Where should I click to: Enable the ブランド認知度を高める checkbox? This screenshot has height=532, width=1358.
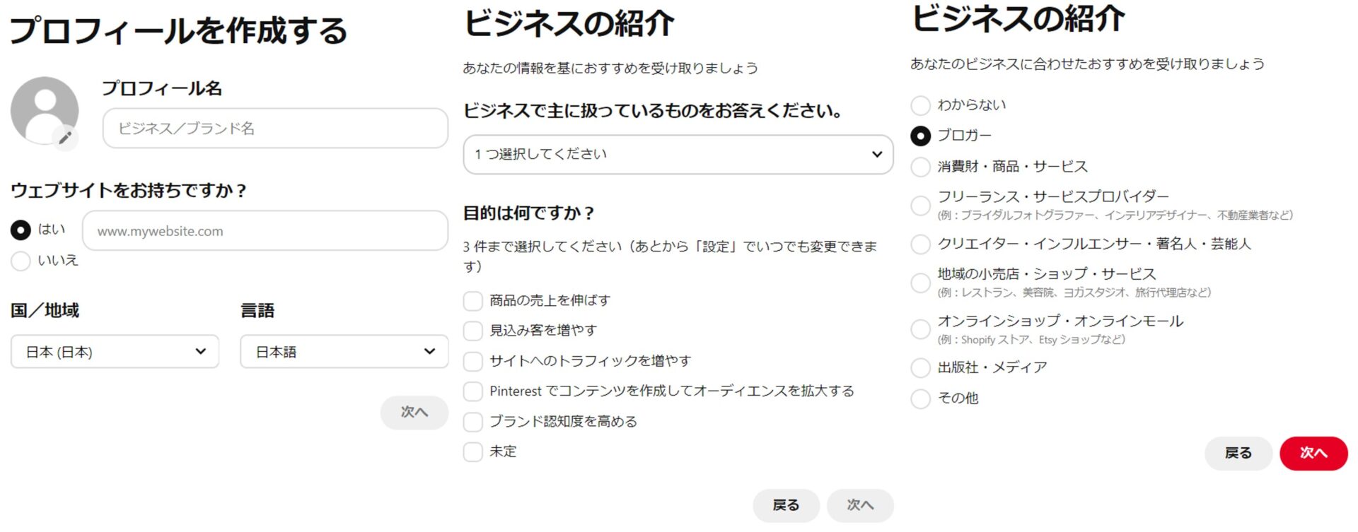tap(472, 422)
